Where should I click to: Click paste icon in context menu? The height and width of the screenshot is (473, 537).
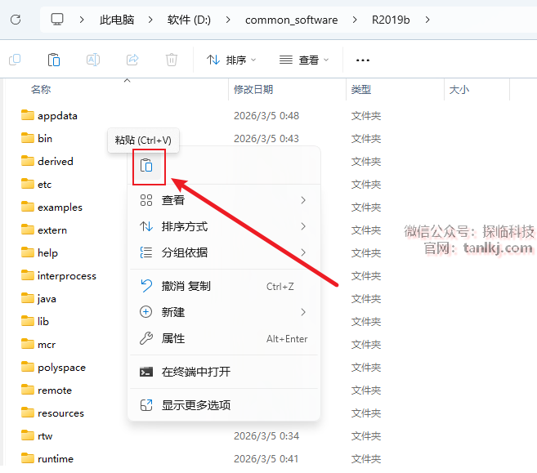point(146,166)
